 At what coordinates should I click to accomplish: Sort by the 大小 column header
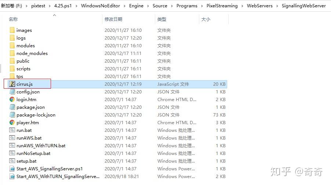(205, 19)
